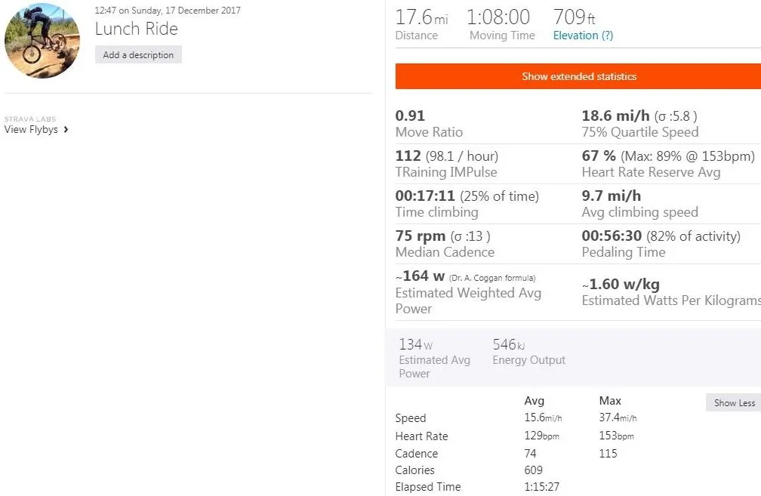
Task: Click the 546 kJ Energy Output value
Action: 508,344
